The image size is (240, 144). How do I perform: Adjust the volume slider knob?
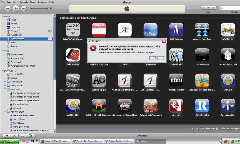47,9
